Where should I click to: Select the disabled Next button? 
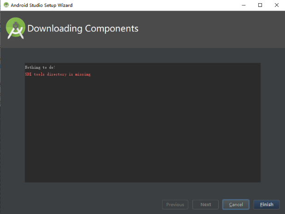pyautogui.click(x=205, y=204)
